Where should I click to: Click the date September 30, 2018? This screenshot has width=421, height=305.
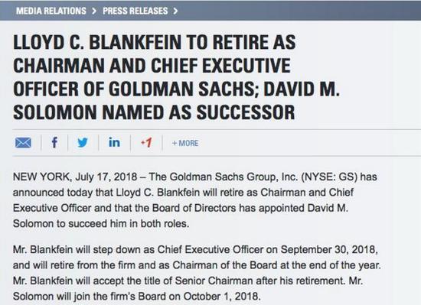coord(329,250)
